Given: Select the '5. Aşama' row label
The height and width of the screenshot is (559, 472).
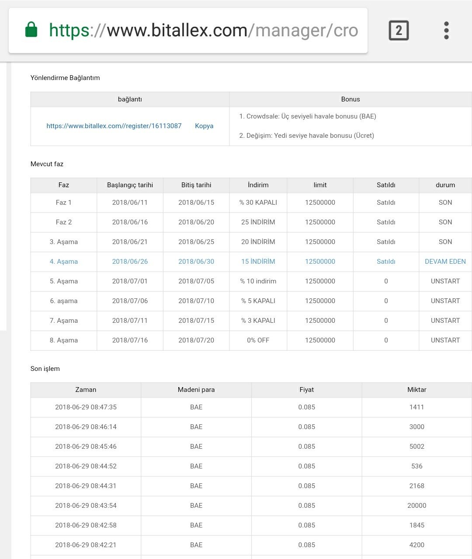Looking at the screenshot, I should (x=64, y=281).
